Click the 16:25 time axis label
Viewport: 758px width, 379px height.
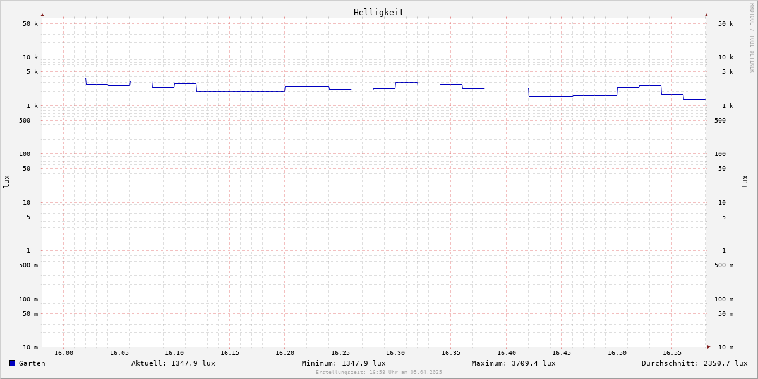(x=340, y=353)
